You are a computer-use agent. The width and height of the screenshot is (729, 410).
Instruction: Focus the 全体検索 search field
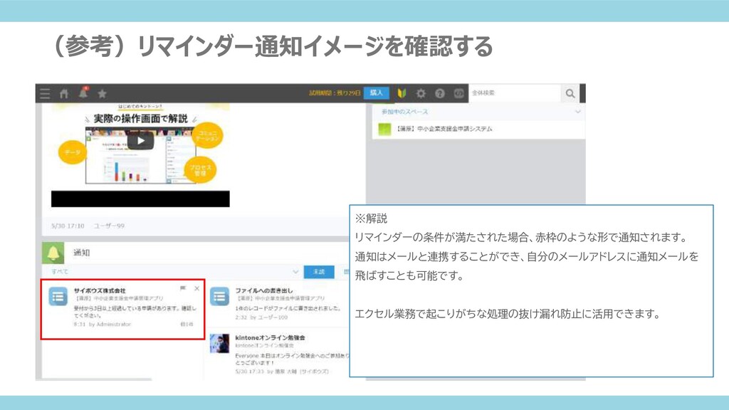514,93
